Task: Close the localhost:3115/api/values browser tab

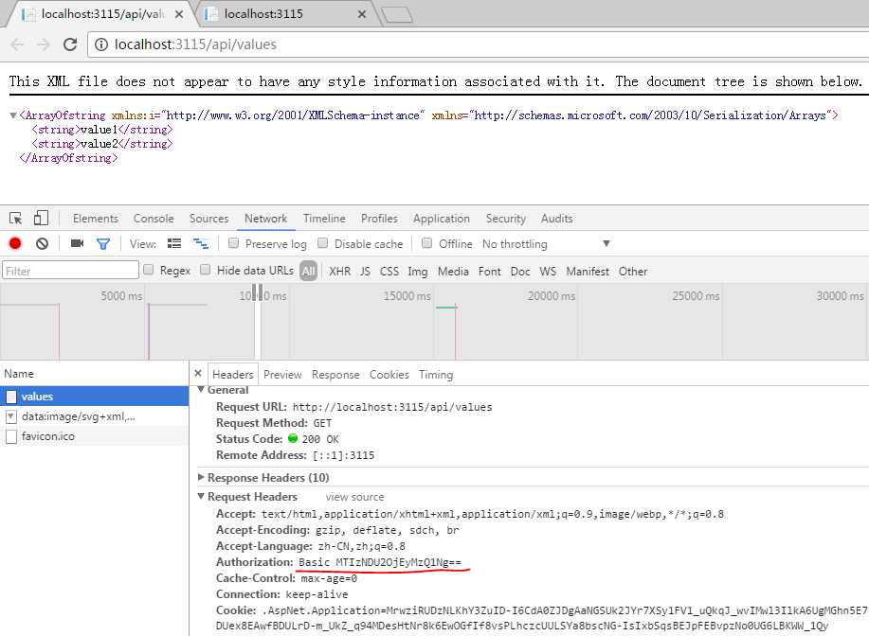Action: point(179,14)
